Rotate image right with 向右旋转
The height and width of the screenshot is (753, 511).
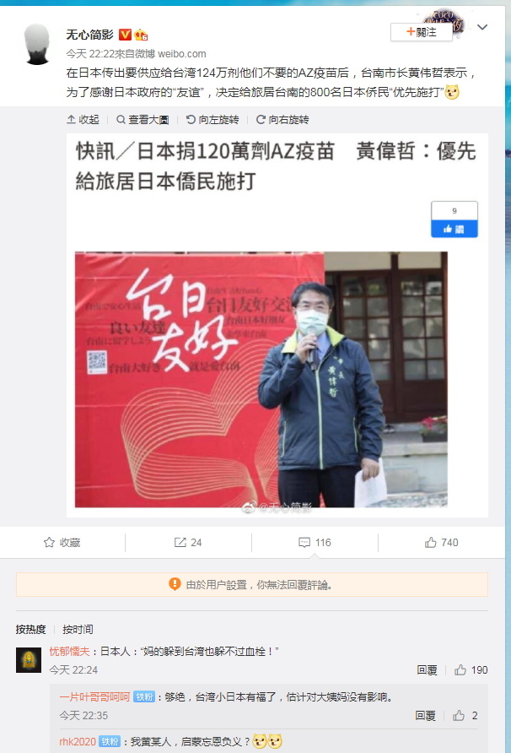pyautogui.click(x=282, y=120)
